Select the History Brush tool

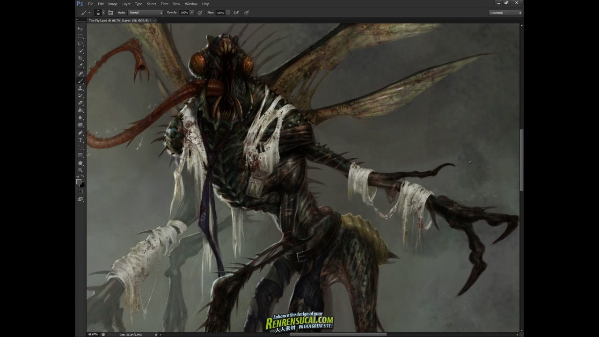(80, 95)
